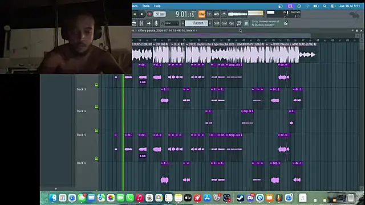Image resolution: width=365 pixels, height=205 pixels.
Task: Click the microphone recording icon
Action: (x=156, y=23)
